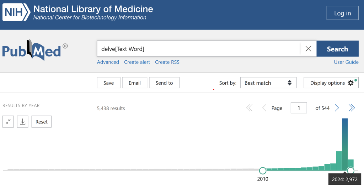Open the Sort by Best match dropdown
The image size is (364, 188).
(x=268, y=83)
